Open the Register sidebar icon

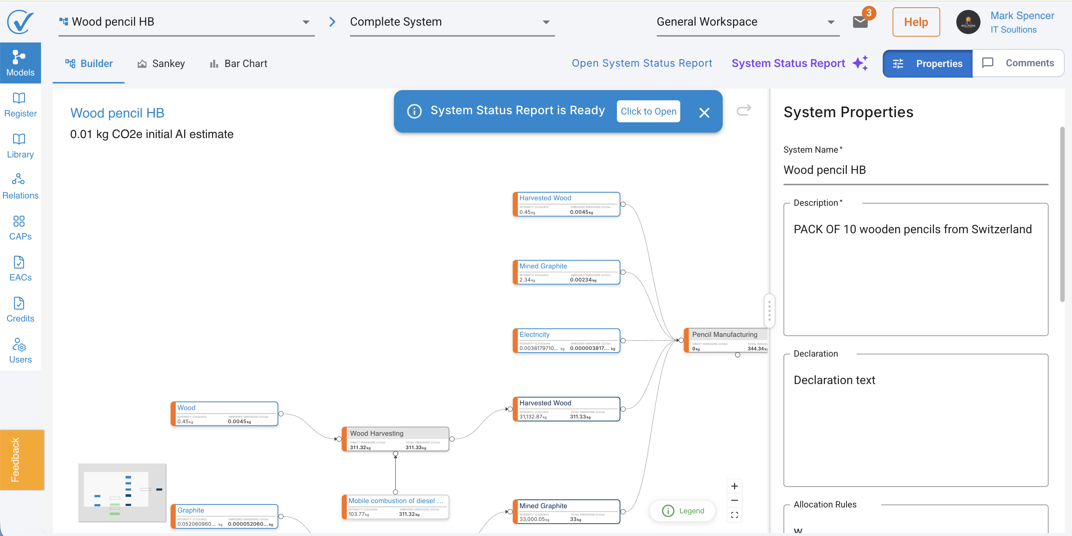[19, 98]
